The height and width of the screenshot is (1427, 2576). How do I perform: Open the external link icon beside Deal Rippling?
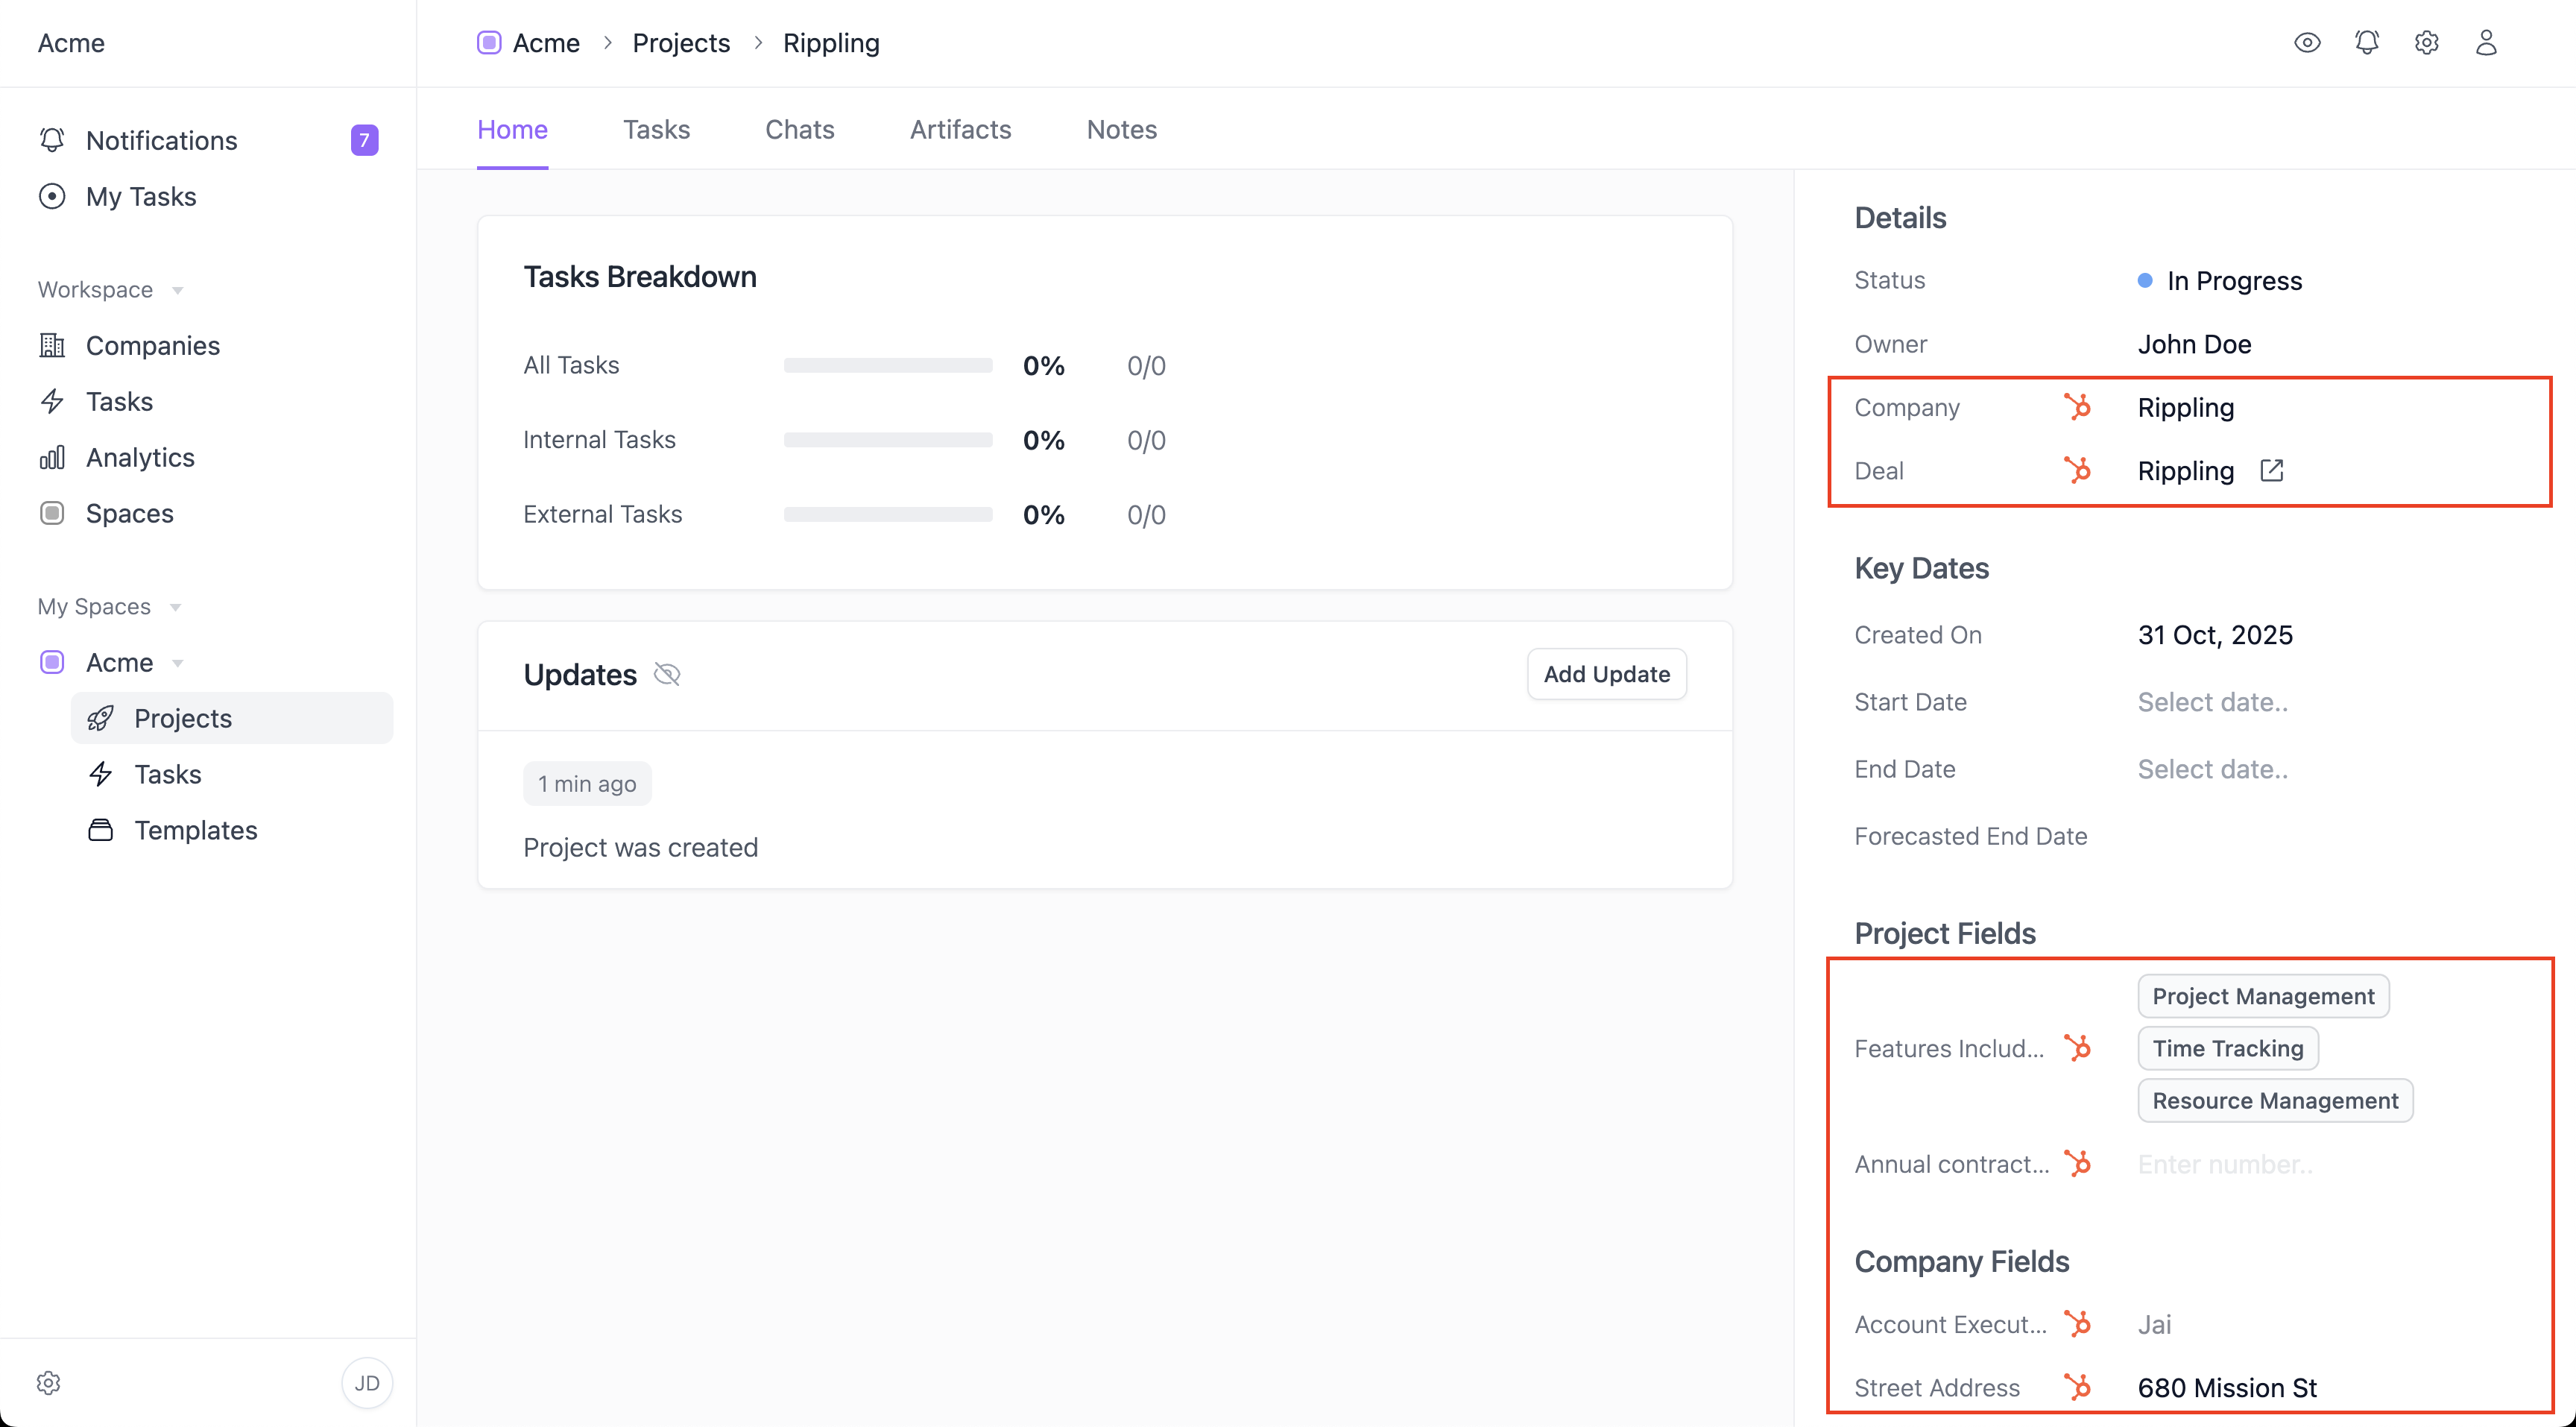[x=2271, y=470]
